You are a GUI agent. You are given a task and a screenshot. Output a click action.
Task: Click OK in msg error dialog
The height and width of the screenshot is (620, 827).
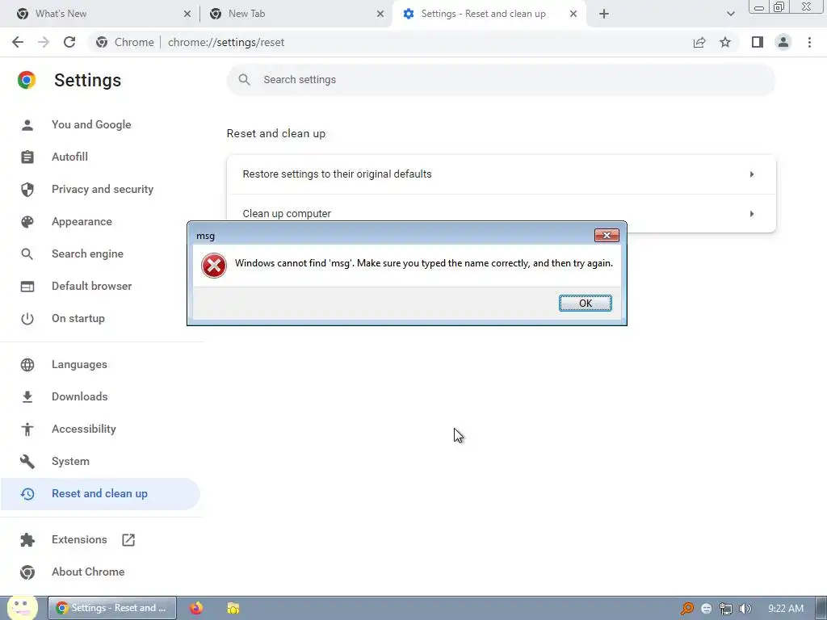pyautogui.click(x=586, y=304)
